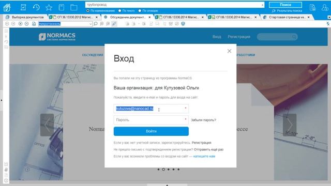The width and height of the screenshot is (331, 186).
Task: Select the third carousel dot
Action: 169,169
